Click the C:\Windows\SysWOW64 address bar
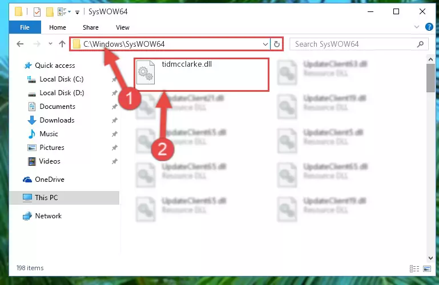439x285 pixels. click(x=170, y=44)
